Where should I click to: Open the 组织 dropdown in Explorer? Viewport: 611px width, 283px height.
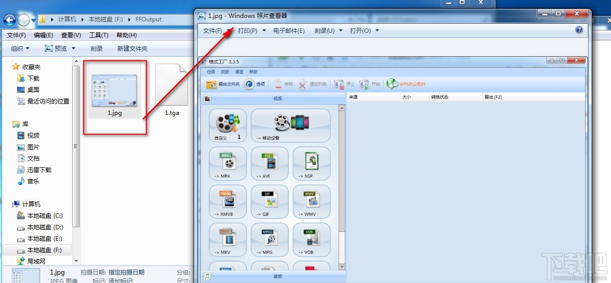20,48
